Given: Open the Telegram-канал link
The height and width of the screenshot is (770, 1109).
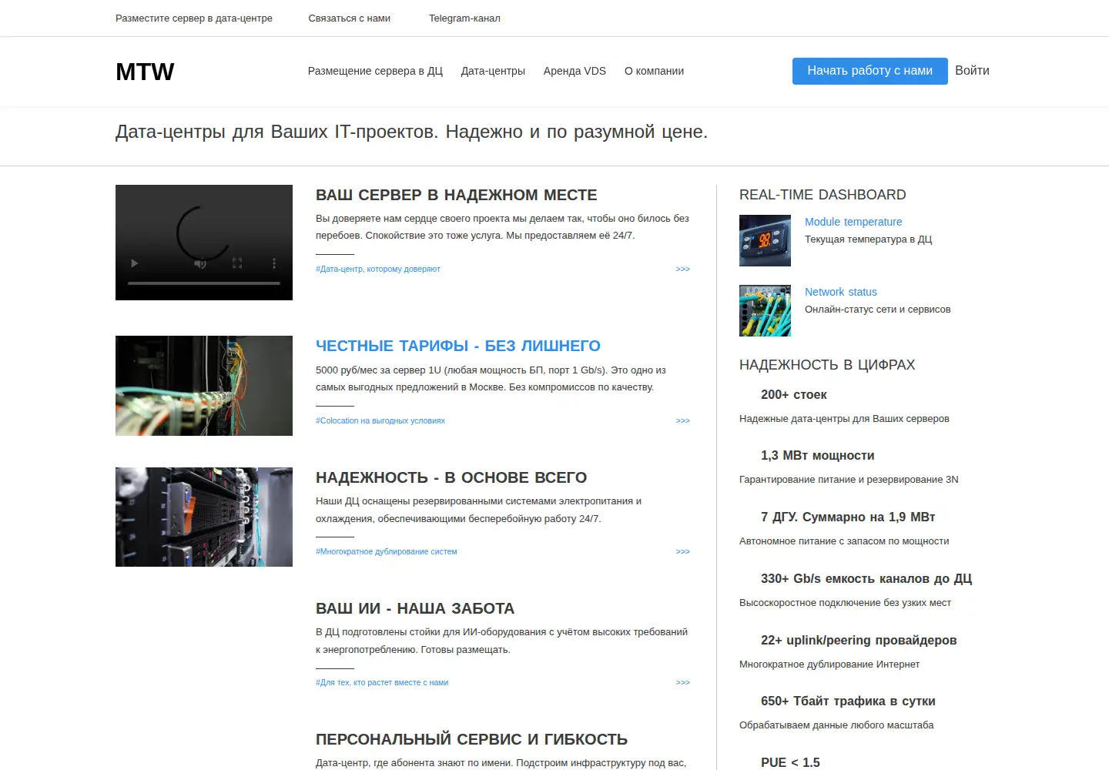Looking at the screenshot, I should [x=464, y=18].
